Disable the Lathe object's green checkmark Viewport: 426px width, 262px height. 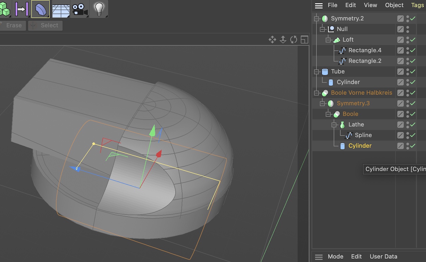point(413,125)
